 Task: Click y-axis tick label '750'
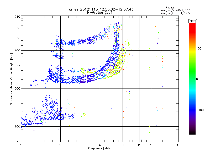(17, 17)
